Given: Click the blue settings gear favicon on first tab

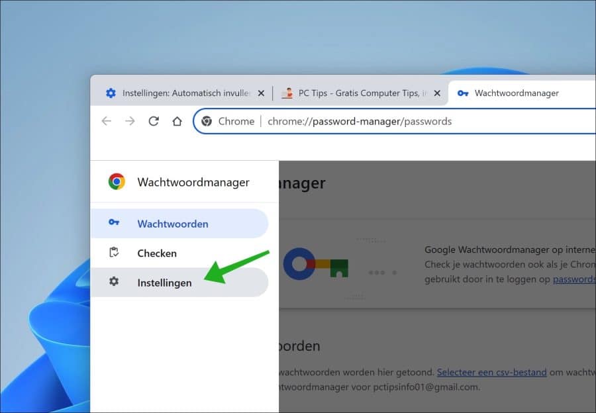Looking at the screenshot, I should pos(111,93).
